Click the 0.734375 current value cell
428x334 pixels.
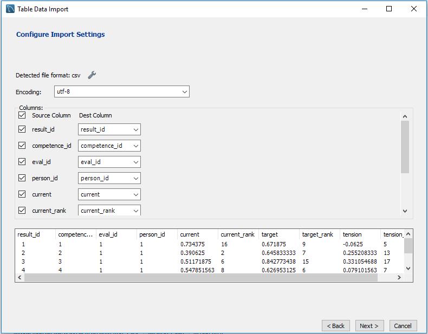click(192, 244)
